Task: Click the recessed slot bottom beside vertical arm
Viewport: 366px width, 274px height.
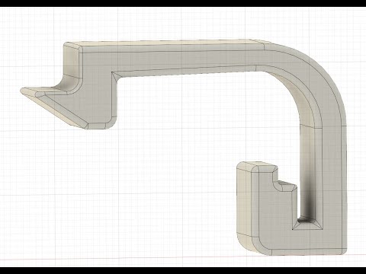Action: (x=307, y=223)
